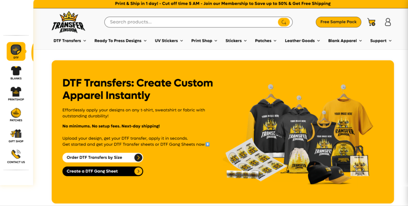Click Create a DTF Gang Sheet button
Image resolution: width=408 pixels, height=206 pixels.
(x=103, y=171)
